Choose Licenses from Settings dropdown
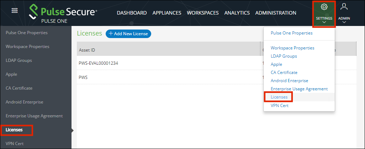The image size is (365, 149). pos(279,97)
